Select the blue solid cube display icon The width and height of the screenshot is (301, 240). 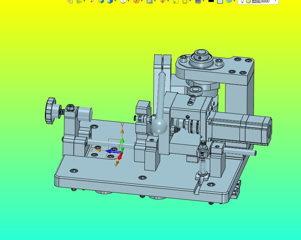point(110,1)
